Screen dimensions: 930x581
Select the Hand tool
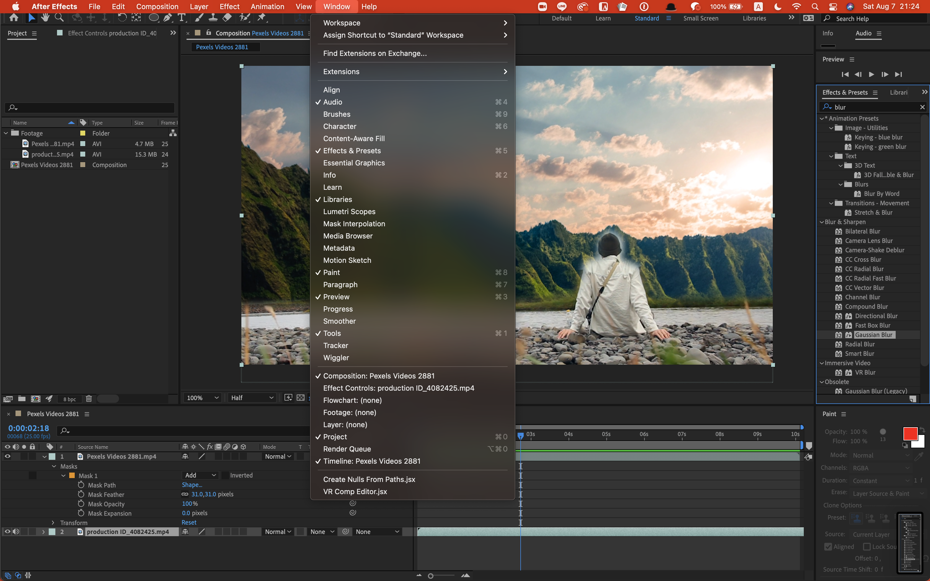pos(45,17)
